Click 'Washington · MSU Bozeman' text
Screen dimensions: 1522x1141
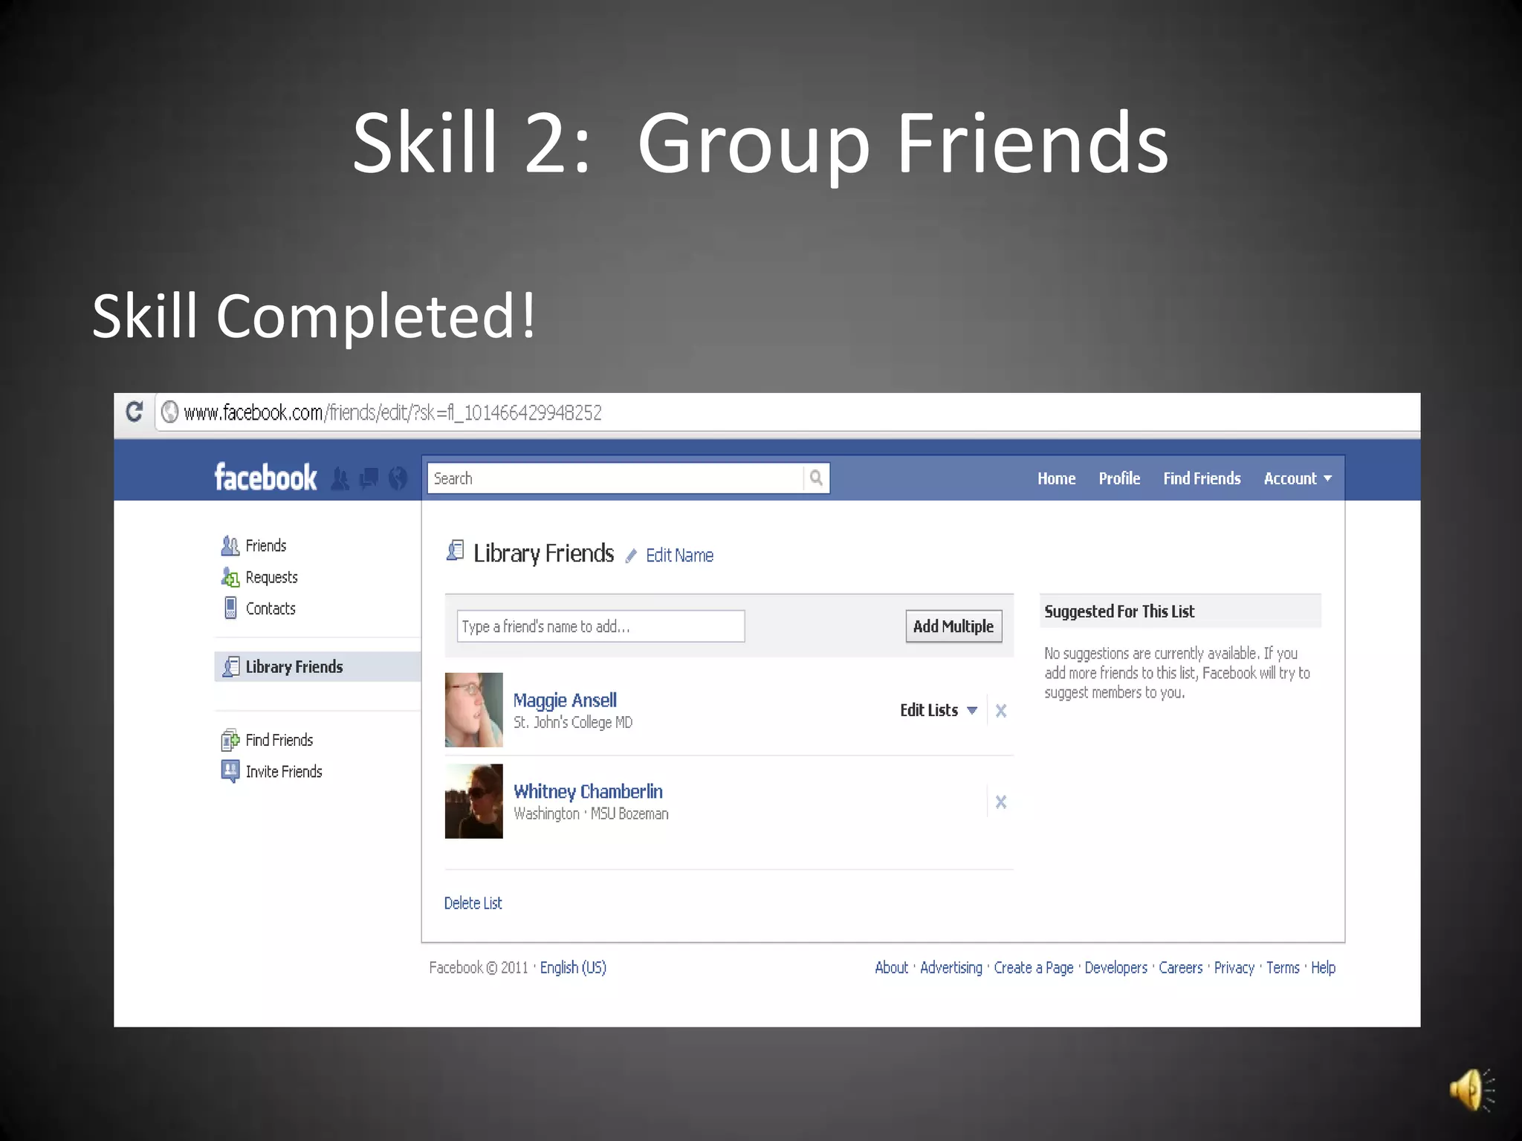pyautogui.click(x=591, y=813)
